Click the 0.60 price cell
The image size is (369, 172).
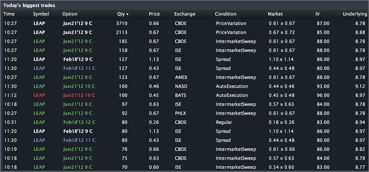click(x=154, y=167)
